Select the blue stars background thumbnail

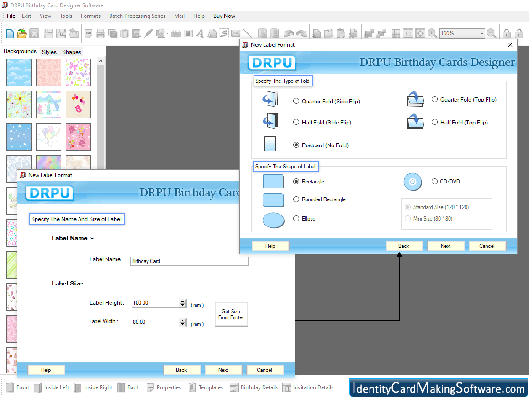tap(19, 136)
